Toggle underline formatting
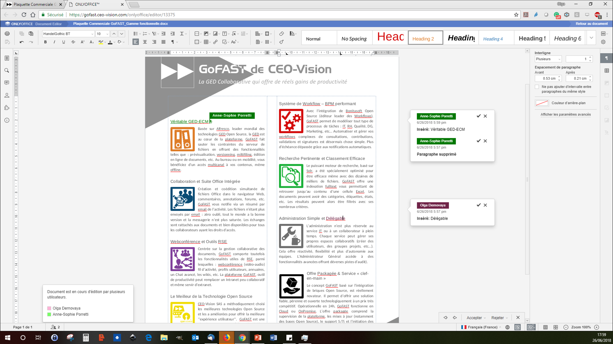 (x=64, y=42)
